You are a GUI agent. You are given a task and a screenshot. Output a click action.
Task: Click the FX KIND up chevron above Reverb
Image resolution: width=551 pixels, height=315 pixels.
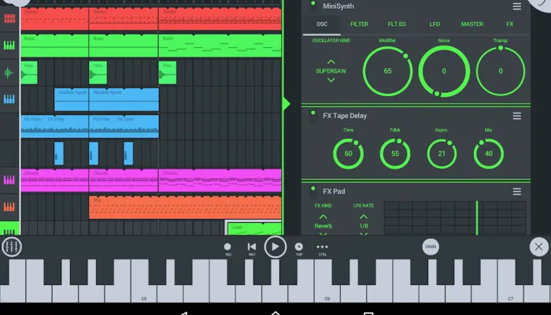[324, 217]
